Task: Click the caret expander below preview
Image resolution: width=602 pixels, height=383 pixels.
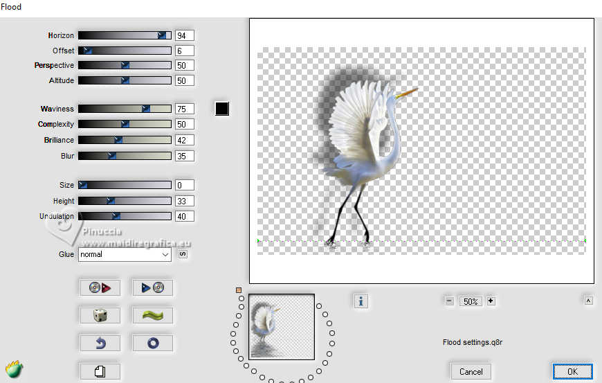Action: coord(588,301)
